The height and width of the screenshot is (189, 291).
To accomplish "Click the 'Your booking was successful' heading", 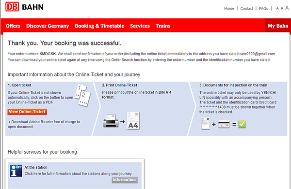I will (x=64, y=43).
